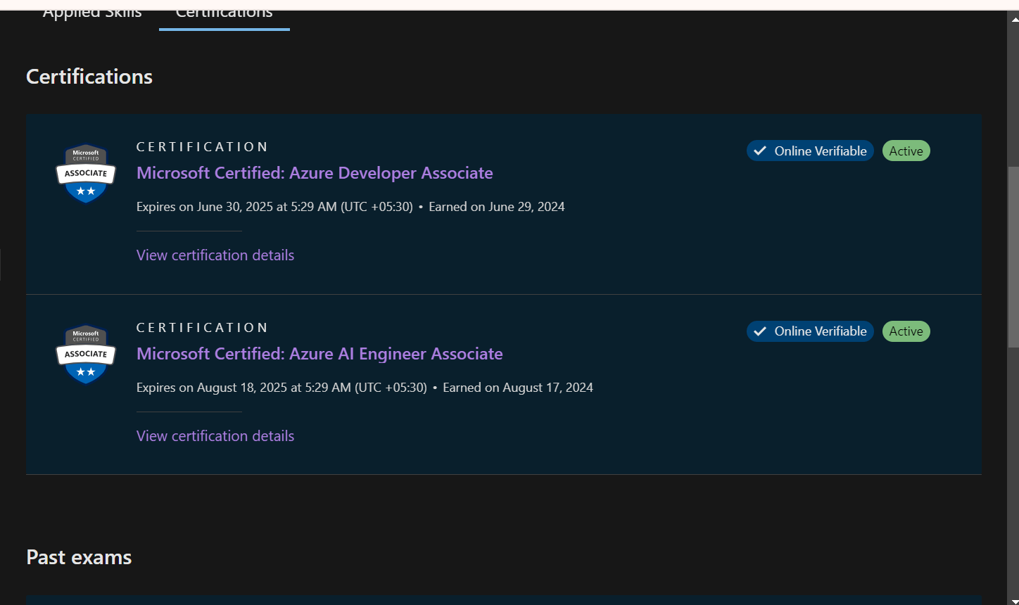This screenshot has width=1019, height=605.
Task: Click the Azure Developer Associate badge icon
Action: point(85,172)
